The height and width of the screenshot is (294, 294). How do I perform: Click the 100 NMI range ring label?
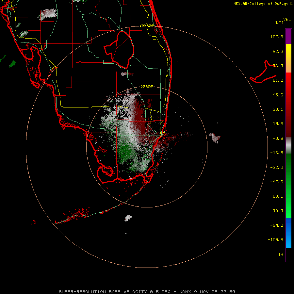tap(147, 26)
